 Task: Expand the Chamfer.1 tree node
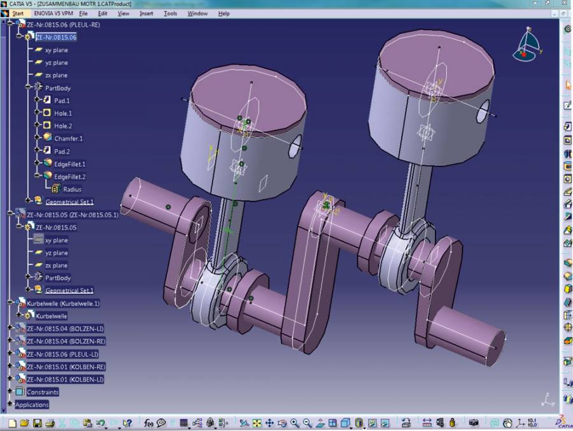point(36,138)
